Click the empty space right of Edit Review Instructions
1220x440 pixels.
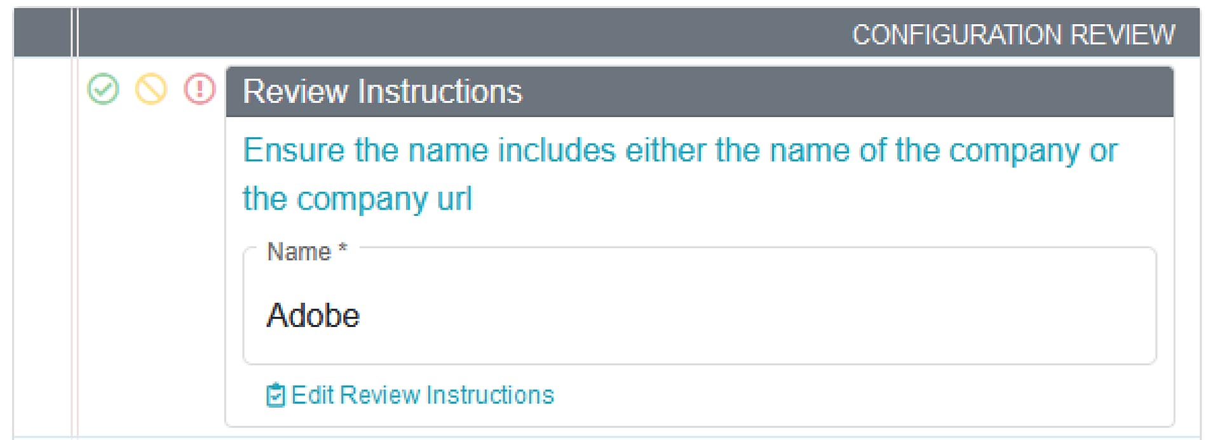click(x=826, y=396)
